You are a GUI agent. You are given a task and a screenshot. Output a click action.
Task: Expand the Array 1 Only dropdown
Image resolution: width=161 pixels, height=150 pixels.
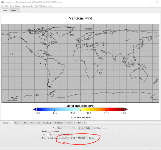86,128
